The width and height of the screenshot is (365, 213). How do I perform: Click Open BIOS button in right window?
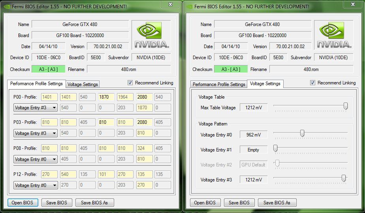click(205, 202)
